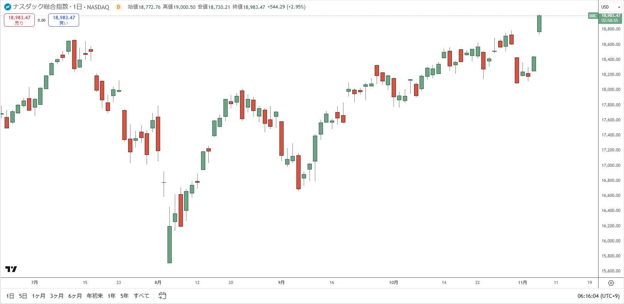Click the orange D data-delay badge
Viewport: 624px width, 304px height.
118,7
